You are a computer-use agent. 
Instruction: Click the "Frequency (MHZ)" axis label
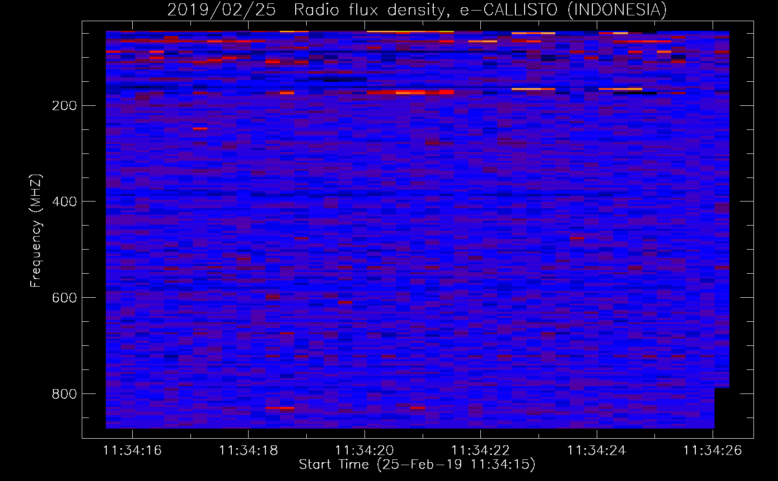point(36,230)
